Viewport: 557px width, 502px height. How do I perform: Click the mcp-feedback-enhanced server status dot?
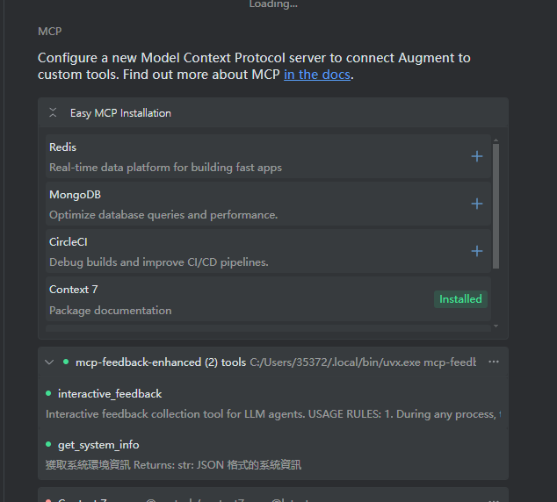click(66, 362)
